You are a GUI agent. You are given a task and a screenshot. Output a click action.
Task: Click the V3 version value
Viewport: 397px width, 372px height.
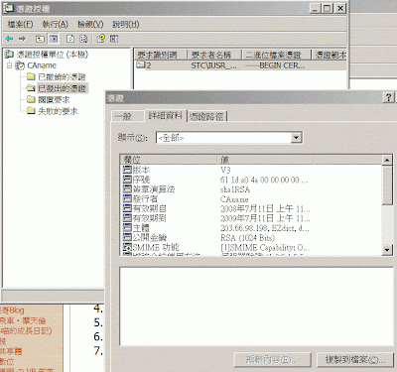click(x=225, y=171)
